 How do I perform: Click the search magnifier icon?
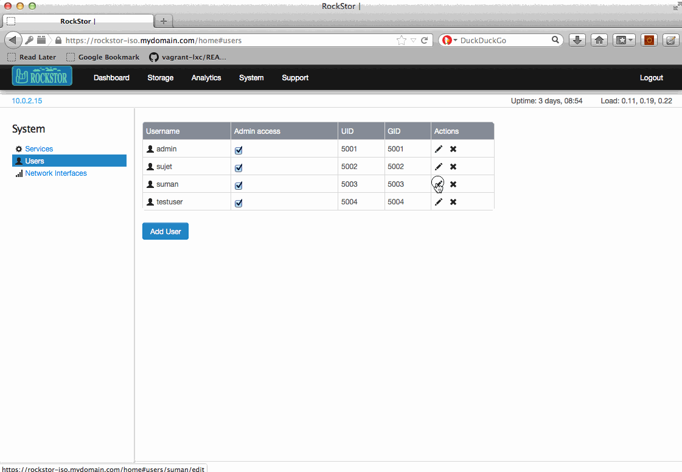coord(555,40)
